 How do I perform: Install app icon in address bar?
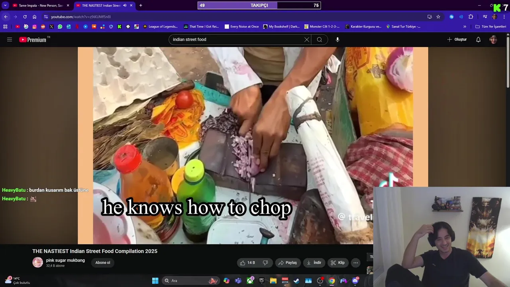pos(430,17)
